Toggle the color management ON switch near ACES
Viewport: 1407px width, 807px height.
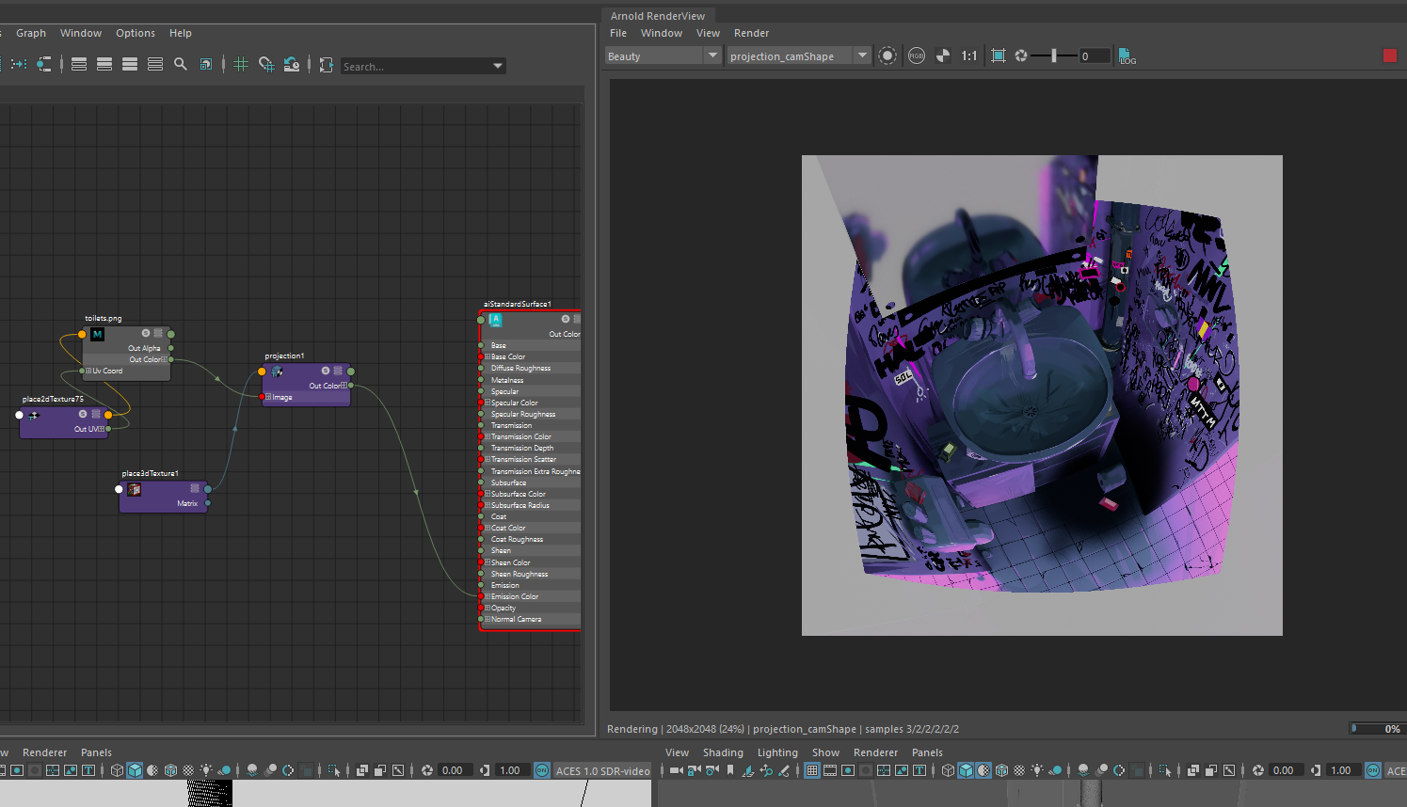[x=542, y=769]
